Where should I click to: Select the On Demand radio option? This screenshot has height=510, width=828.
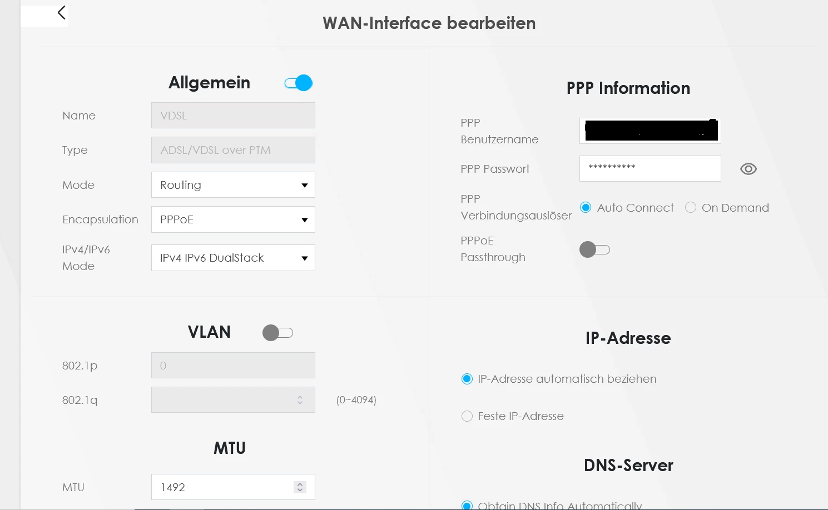click(x=691, y=208)
